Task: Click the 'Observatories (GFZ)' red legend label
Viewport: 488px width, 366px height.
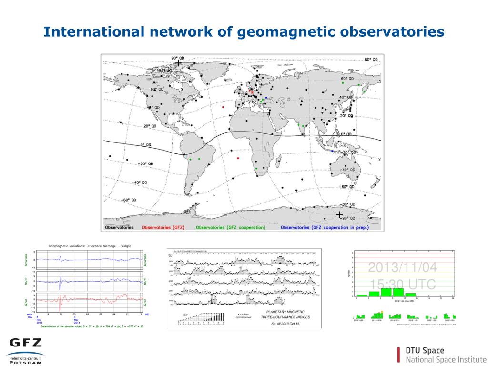Action: click(x=163, y=227)
